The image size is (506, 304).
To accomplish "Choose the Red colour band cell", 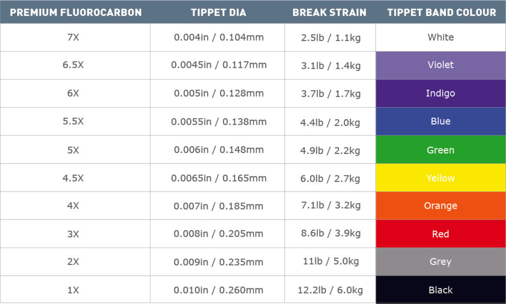I will [x=441, y=234].
